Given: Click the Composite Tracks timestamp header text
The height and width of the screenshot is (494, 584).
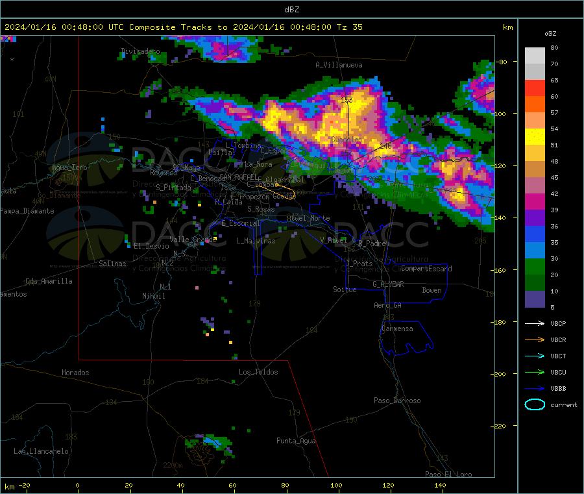Looking at the screenshot, I should point(183,27).
